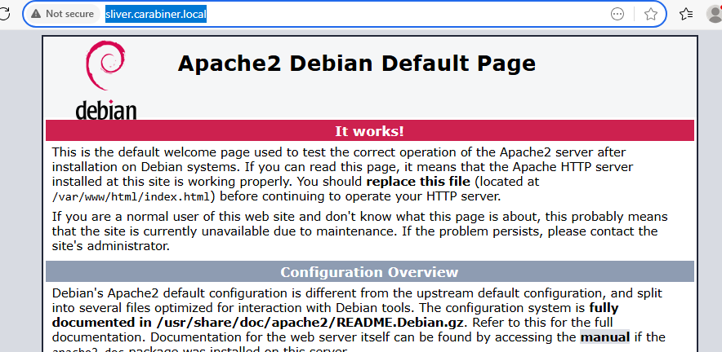The height and width of the screenshot is (352, 722).
Task: Click the 'site's administrator.' text
Action: click(x=111, y=246)
